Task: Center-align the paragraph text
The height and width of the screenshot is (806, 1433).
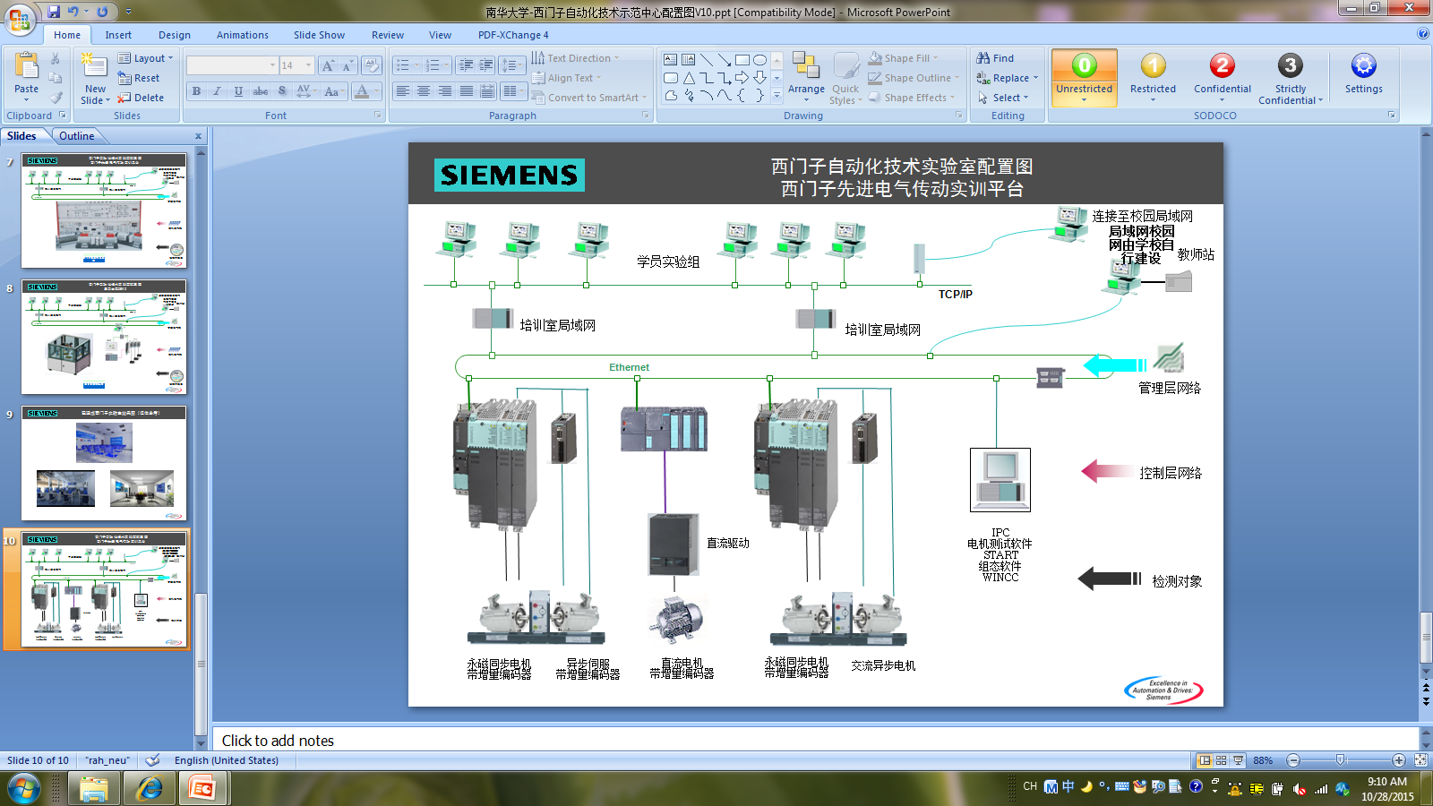Action: pos(424,91)
